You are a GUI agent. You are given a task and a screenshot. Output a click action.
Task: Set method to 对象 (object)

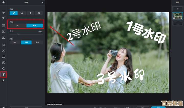(x=34, y=26)
